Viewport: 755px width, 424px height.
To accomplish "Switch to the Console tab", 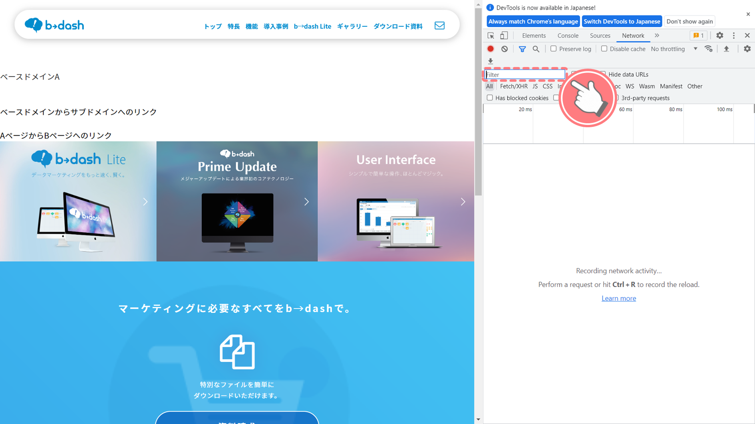I will coord(568,35).
